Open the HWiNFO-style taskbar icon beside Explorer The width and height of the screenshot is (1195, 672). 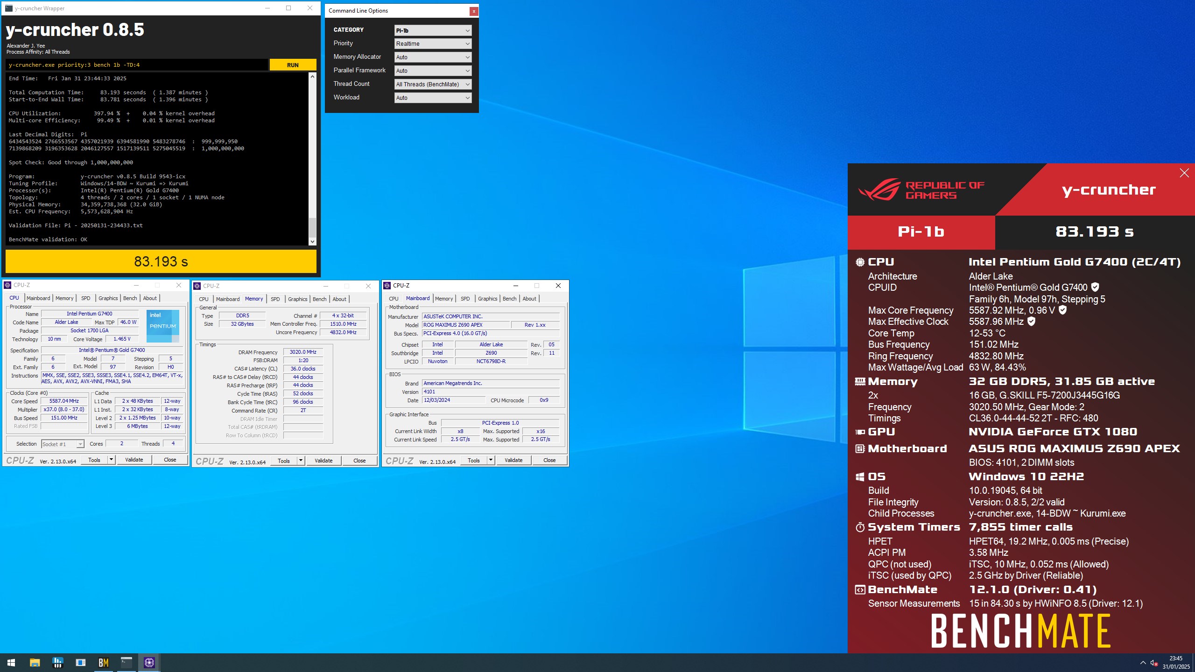point(57,663)
